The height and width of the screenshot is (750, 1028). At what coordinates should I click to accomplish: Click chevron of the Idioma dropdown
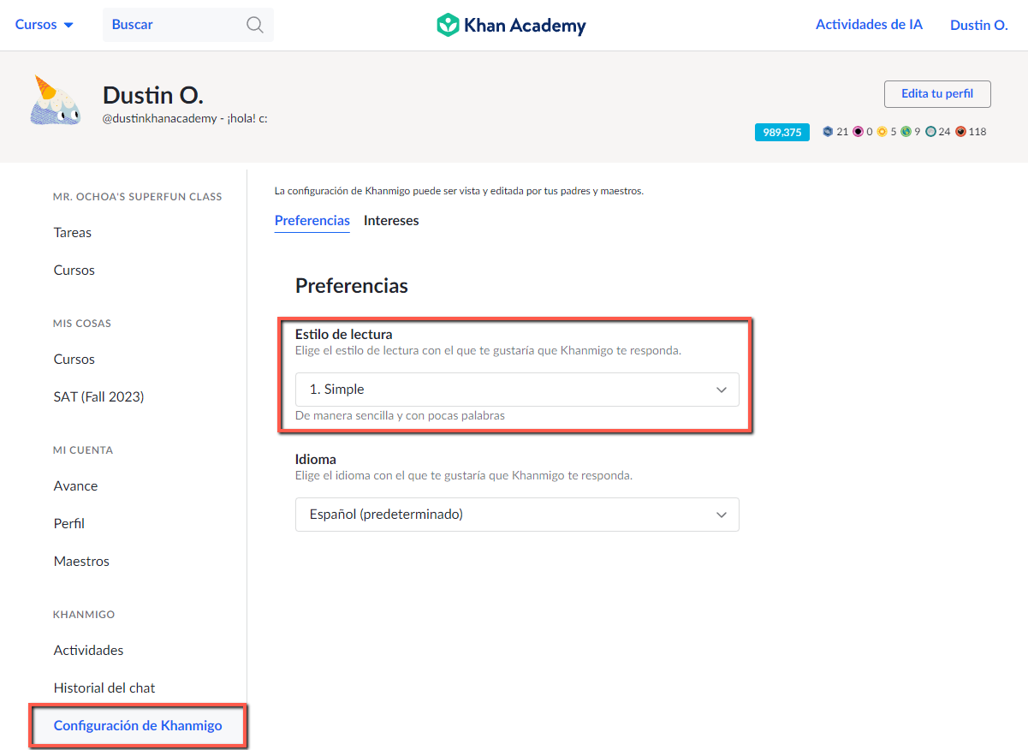[x=722, y=515]
